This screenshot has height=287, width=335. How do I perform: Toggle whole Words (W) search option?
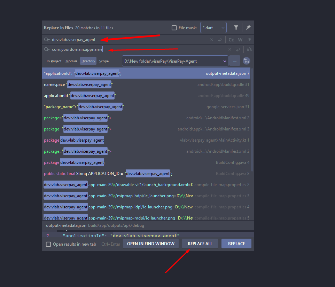tap(240, 40)
